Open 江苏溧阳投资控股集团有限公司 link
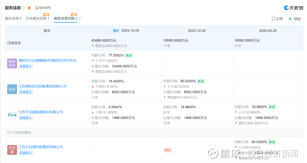The image size is (307, 163). (x=42, y=86)
